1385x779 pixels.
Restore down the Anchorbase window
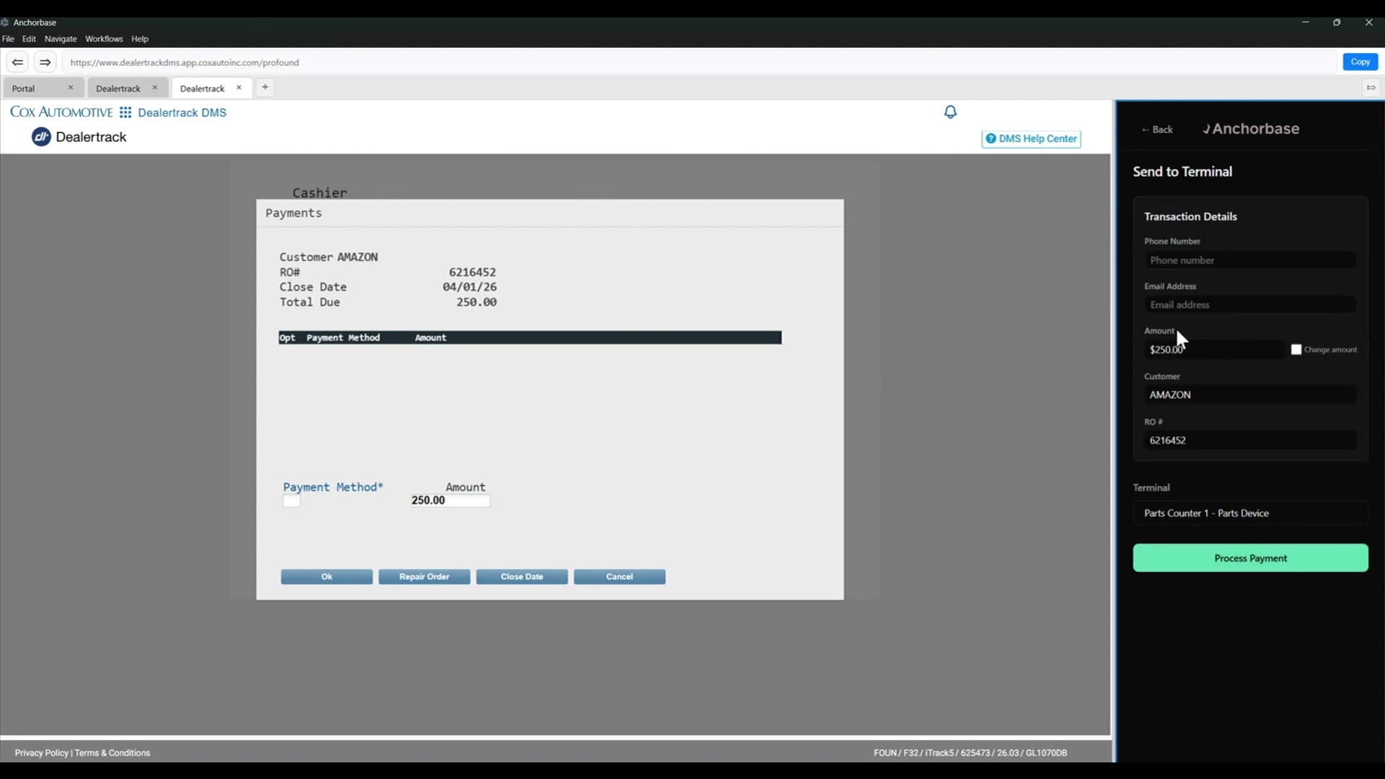point(1337,22)
